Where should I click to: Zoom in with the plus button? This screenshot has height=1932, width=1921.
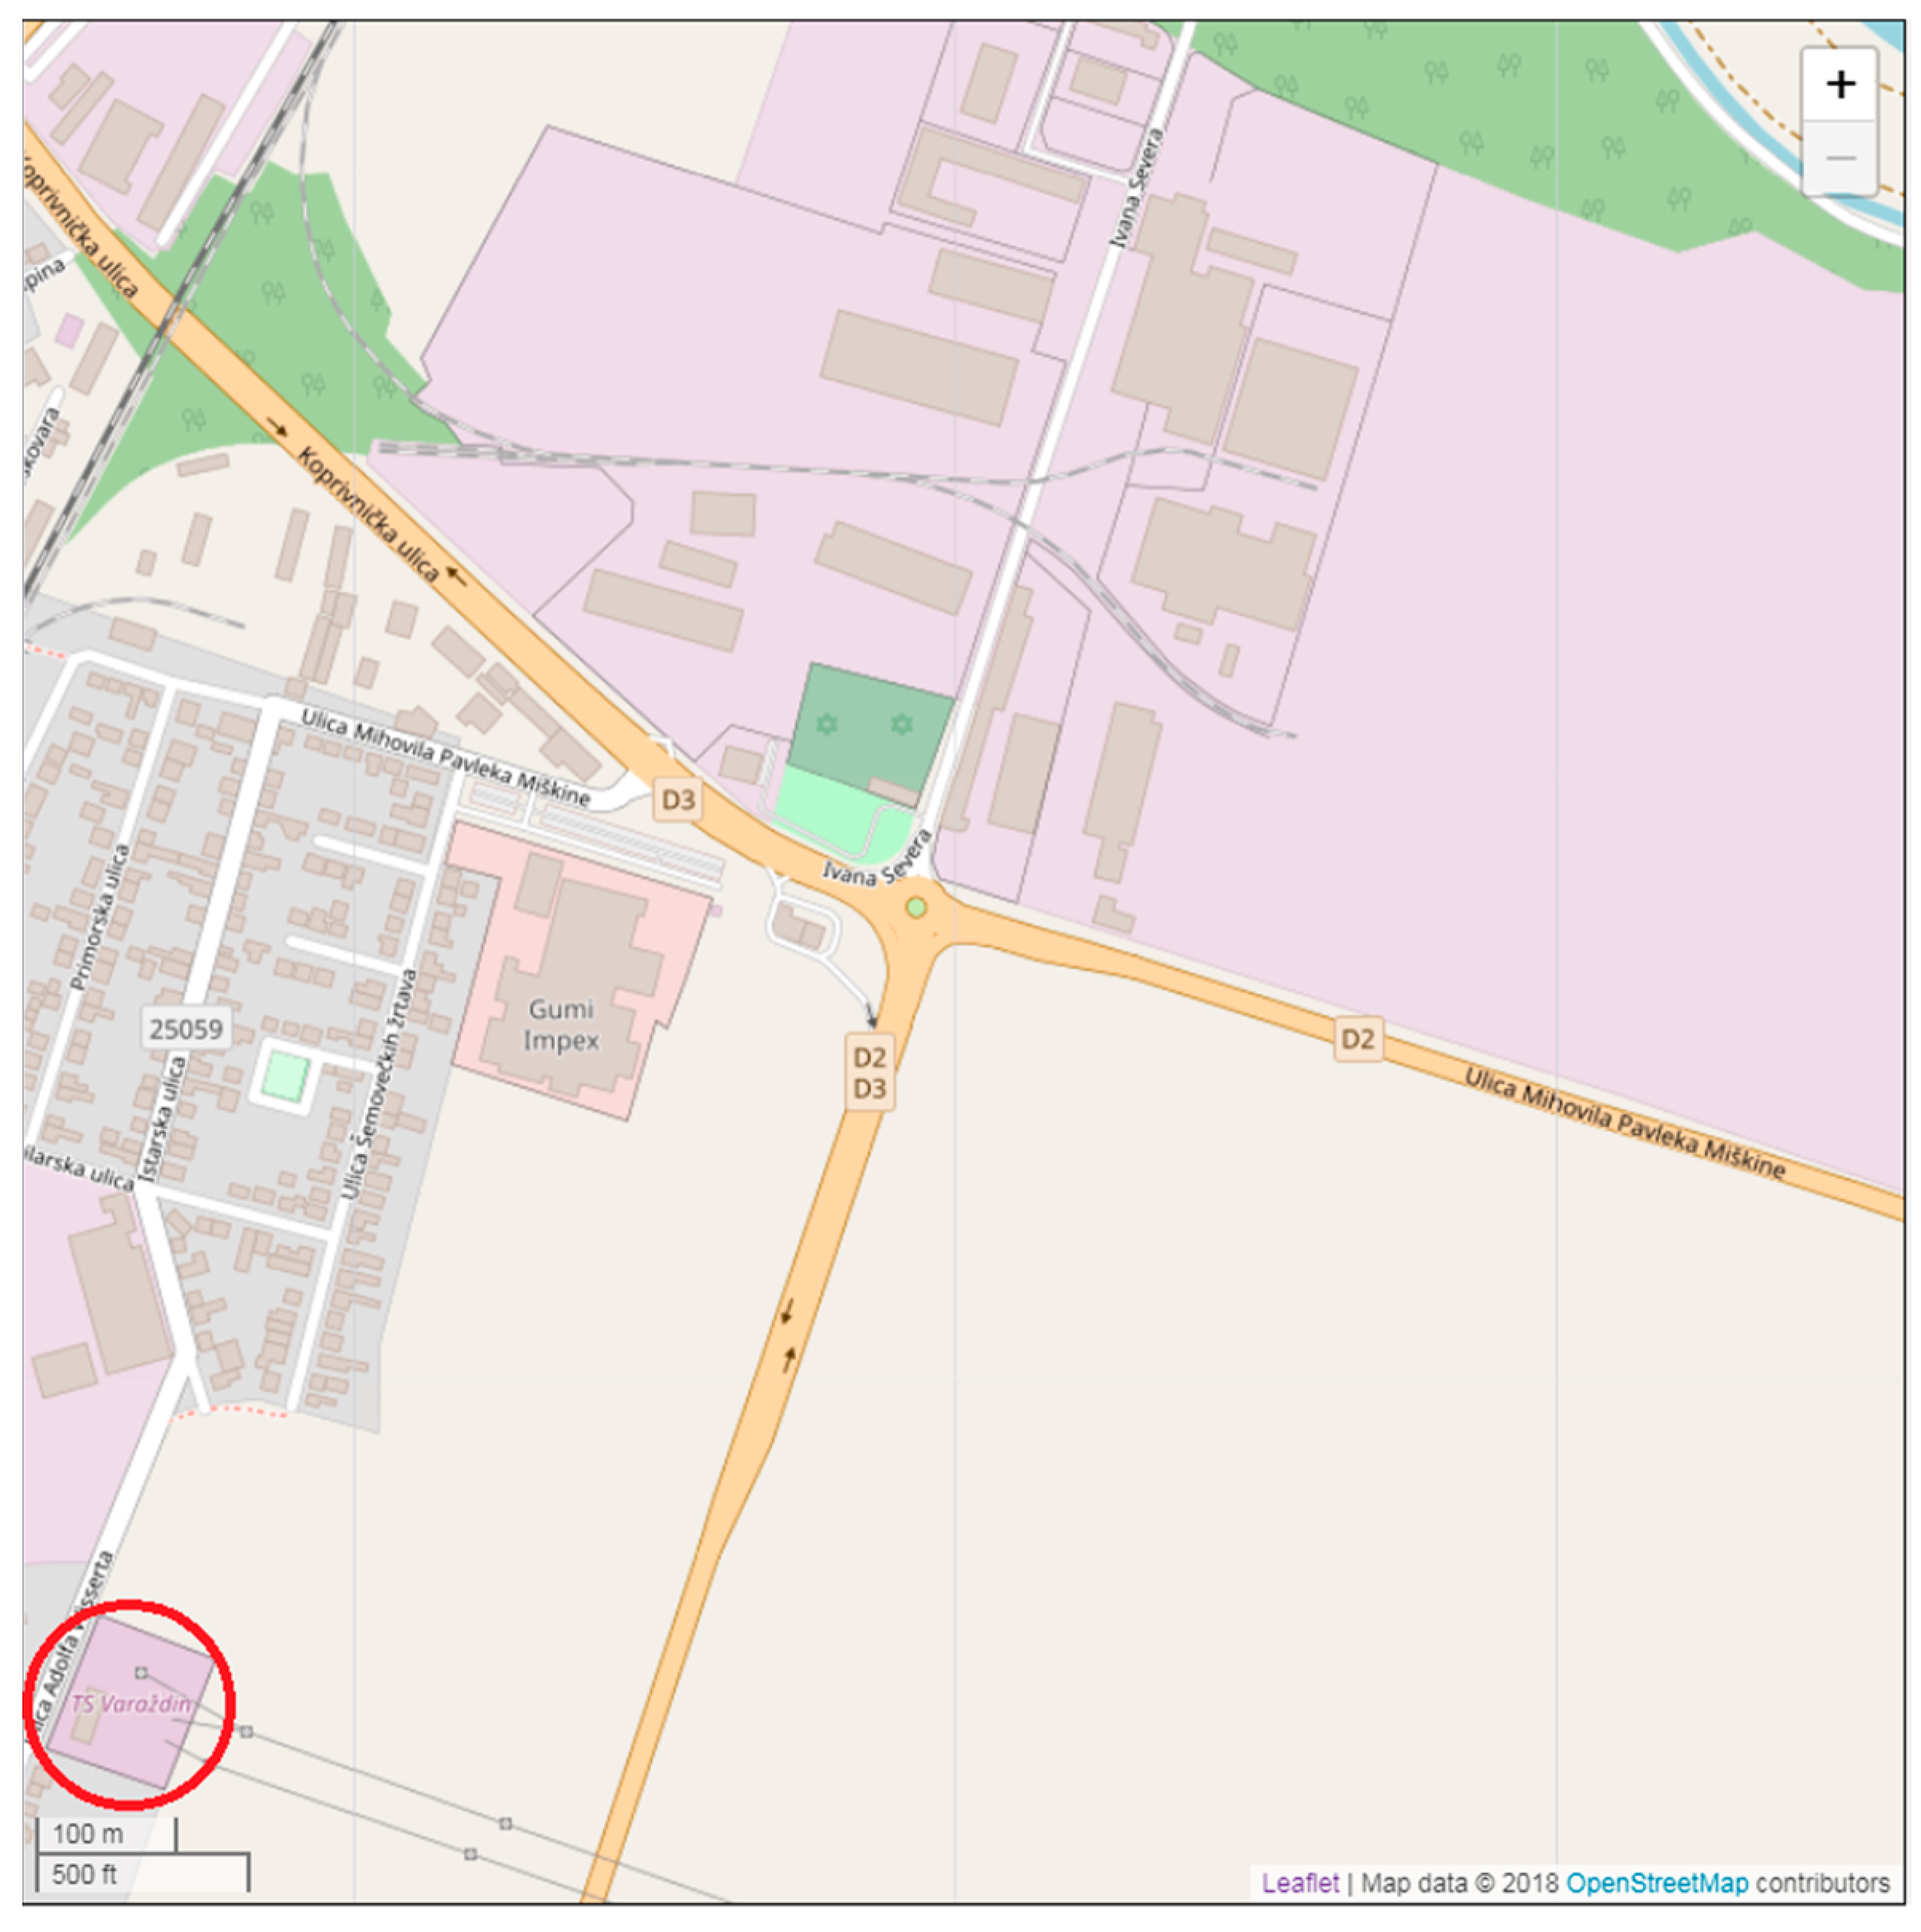(1839, 85)
